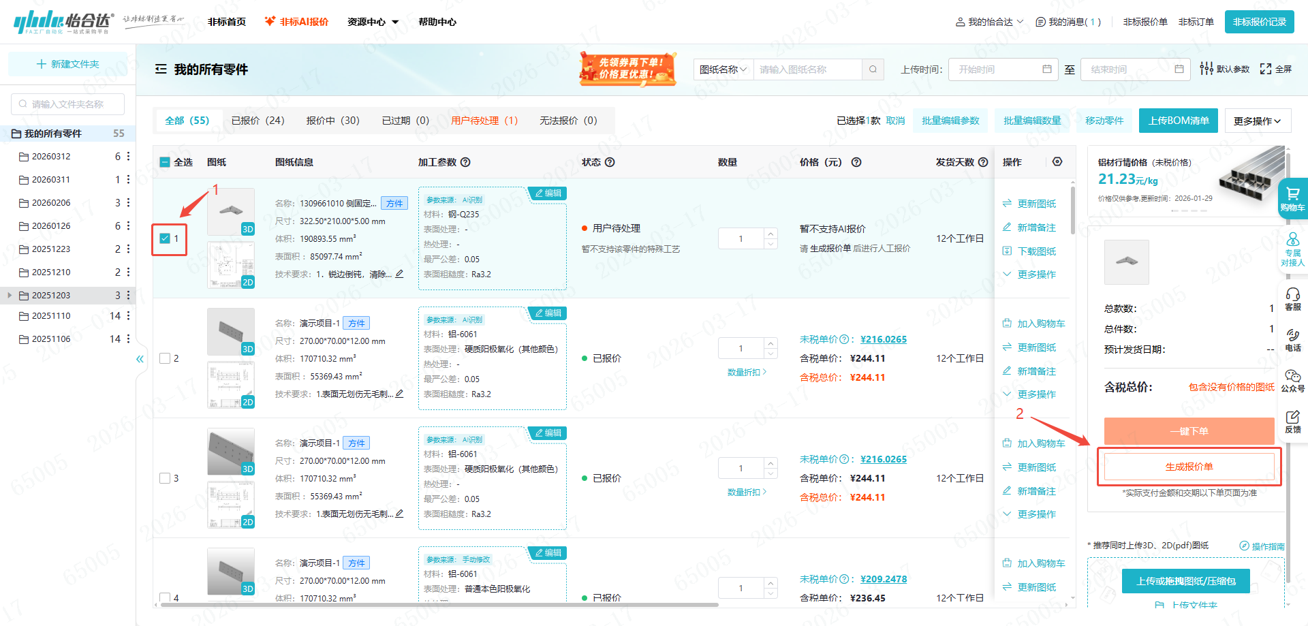Check the checkbox for part row 2
The image size is (1308, 626).
point(165,358)
